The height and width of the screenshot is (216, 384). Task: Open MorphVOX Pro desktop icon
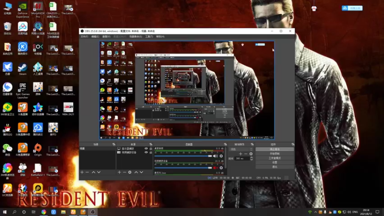[38, 10]
